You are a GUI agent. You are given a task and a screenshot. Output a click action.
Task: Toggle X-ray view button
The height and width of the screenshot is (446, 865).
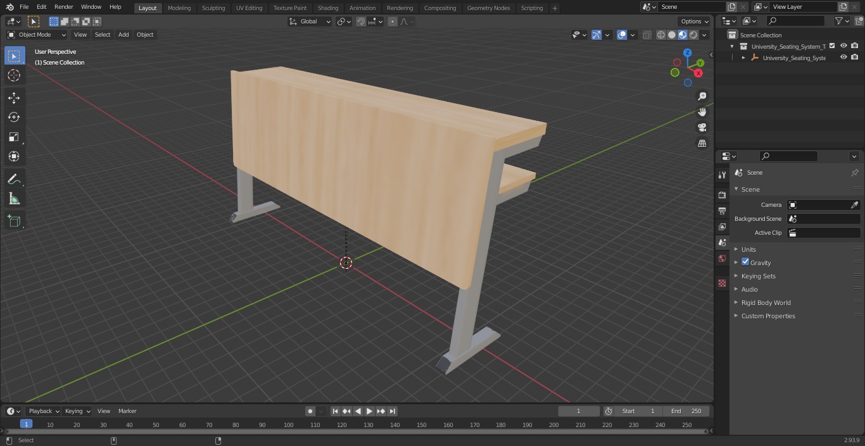(647, 35)
